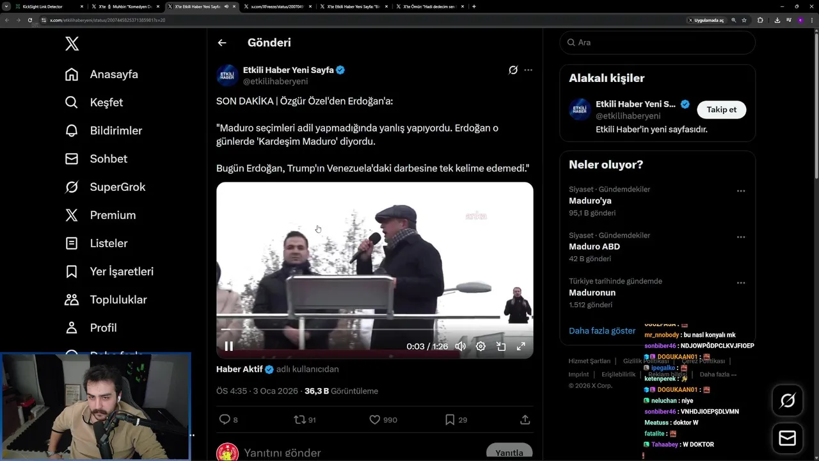Open browser downloads icon
Viewport: 819px width, 461px height.
777,20
